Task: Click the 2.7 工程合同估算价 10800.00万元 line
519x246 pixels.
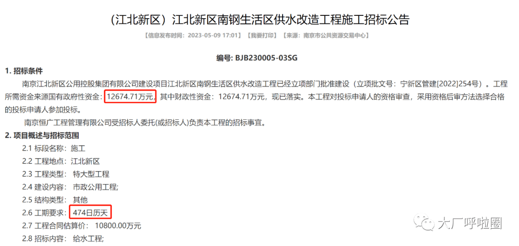Action: 82,226
